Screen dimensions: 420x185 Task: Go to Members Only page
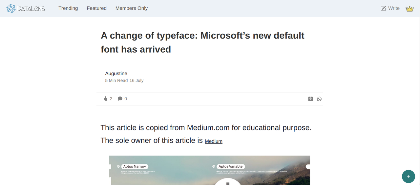click(x=132, y=8)
